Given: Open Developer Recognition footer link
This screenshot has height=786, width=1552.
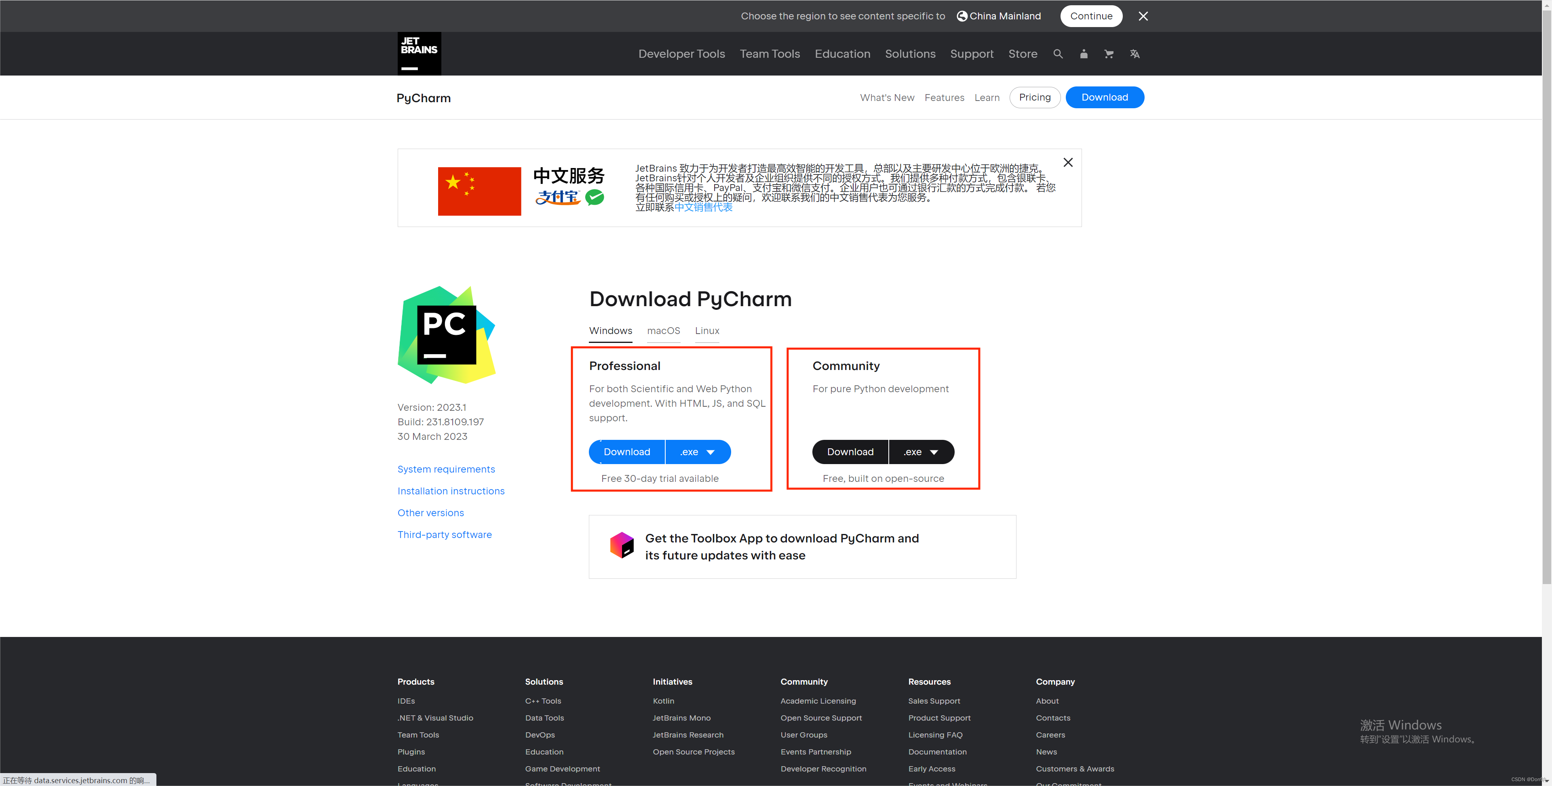Looking at the screenshot, I should (823, 769).
